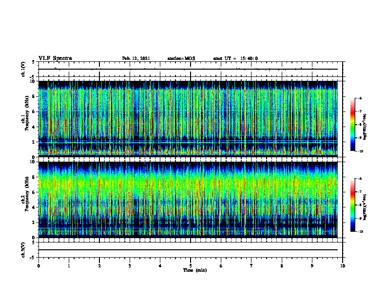
Task: Click time axis tick label "5"
Action: [191, 266]
